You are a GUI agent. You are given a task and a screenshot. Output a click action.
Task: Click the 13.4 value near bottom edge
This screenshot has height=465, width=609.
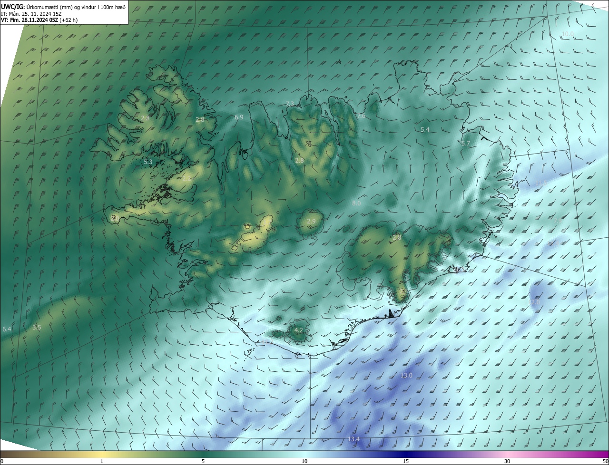(354, 439)
